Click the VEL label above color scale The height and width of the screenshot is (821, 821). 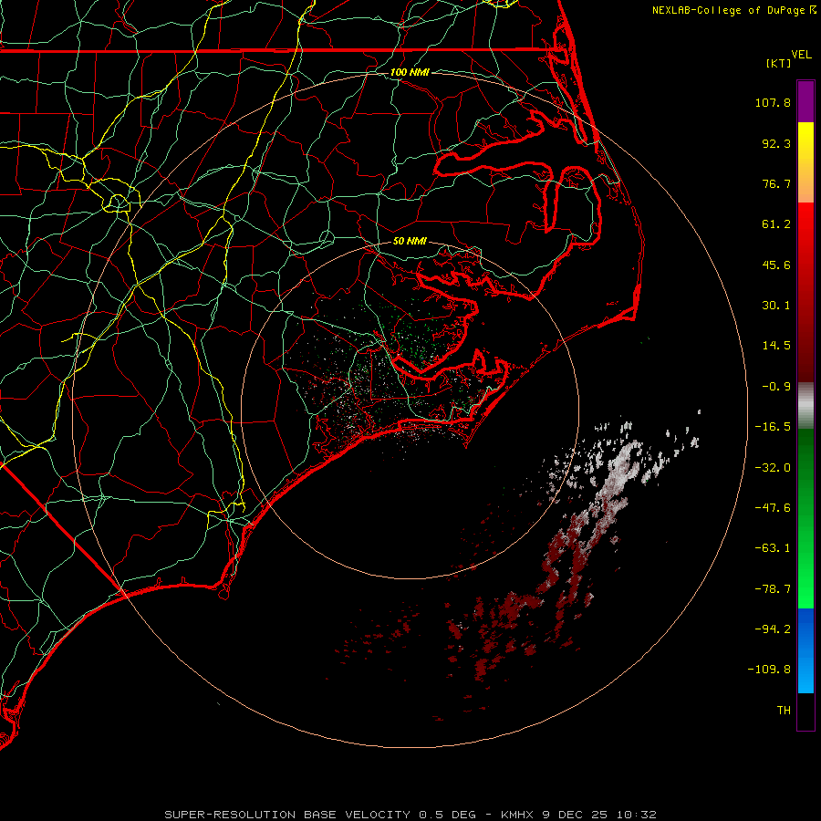point(802,55)
